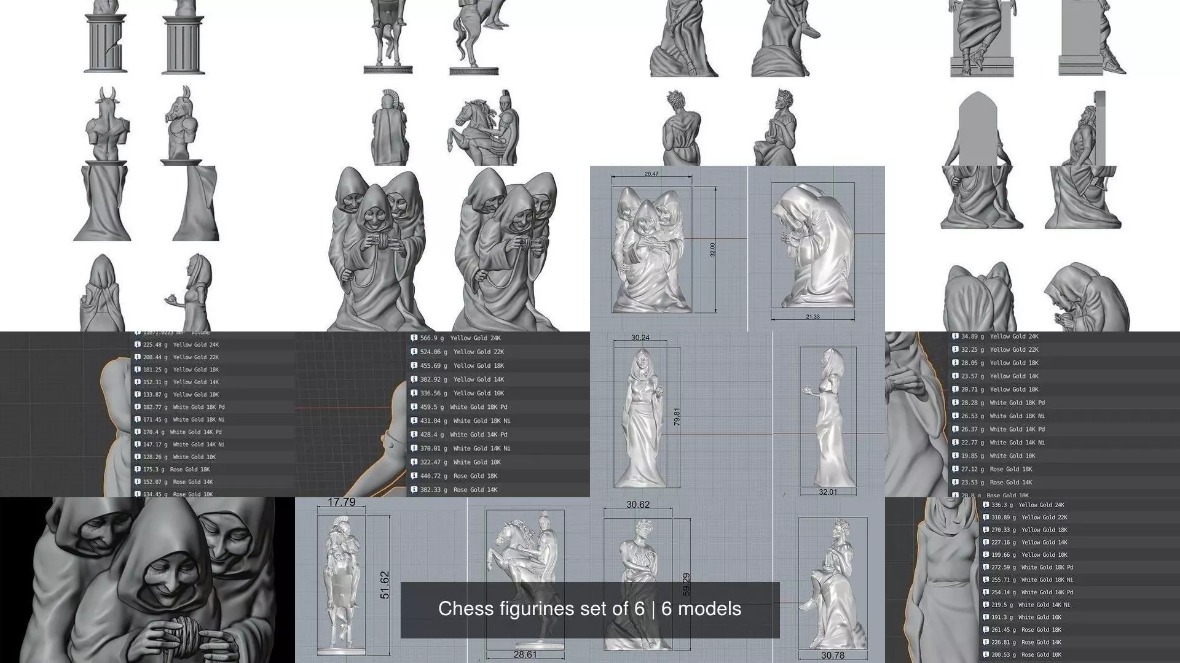This screenshot has height=663, width=1180.
Task: Click the info icon beside '128.26 g White Gold 10K'
Action: (x=138, y=457)
